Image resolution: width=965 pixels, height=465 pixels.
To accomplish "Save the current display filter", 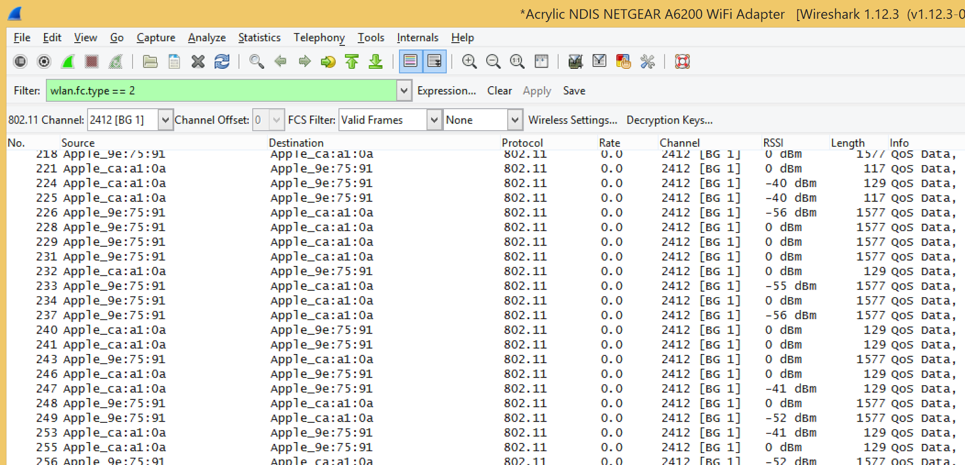I will coord(574,91).
